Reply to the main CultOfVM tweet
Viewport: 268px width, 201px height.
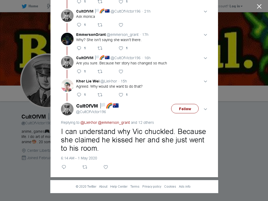64,167
